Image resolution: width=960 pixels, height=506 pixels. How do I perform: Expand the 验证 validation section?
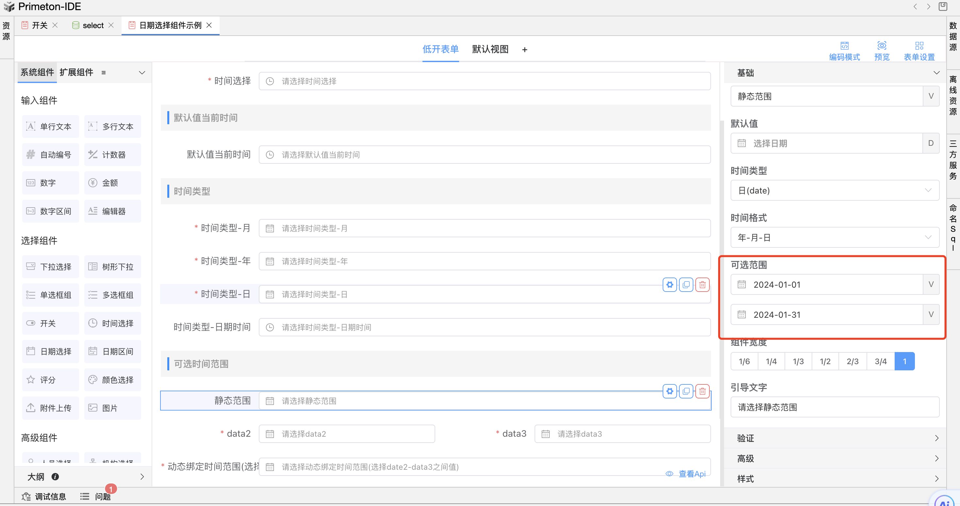tap(835, 438)
